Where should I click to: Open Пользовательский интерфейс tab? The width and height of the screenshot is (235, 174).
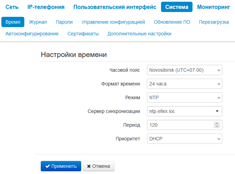pos(115,7)
